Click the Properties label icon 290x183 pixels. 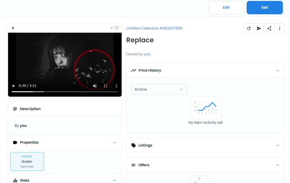point(15,142)
